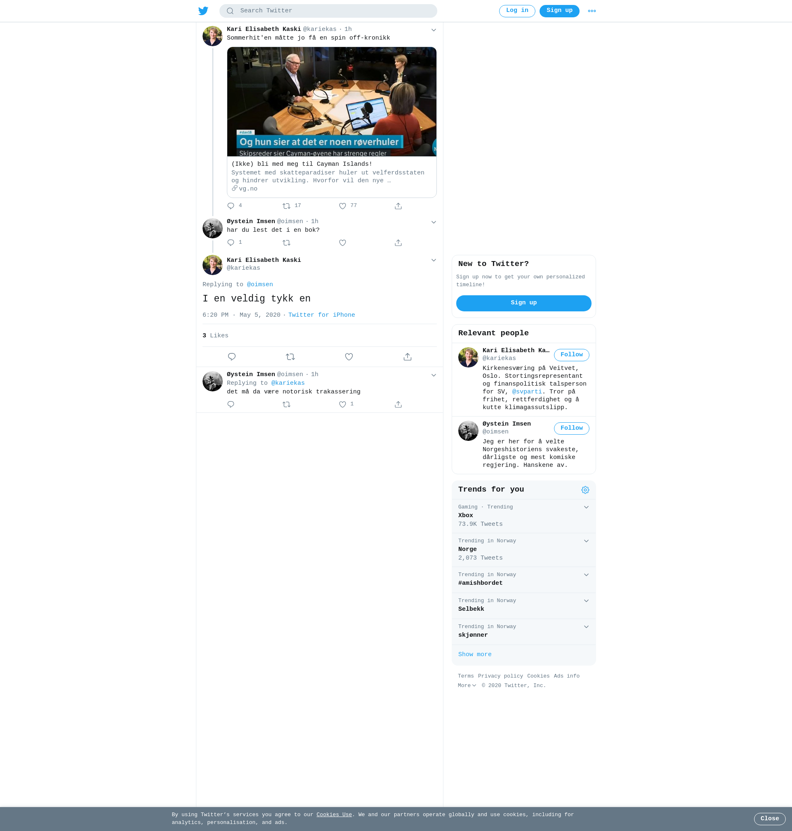Click Show more under trends
Image resolution: width=792 pixels, height=831 pixels.
click(x=474, y=654)
